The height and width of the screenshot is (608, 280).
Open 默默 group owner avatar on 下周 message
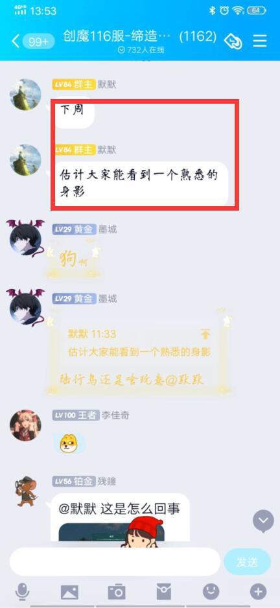tap(25, 95)
